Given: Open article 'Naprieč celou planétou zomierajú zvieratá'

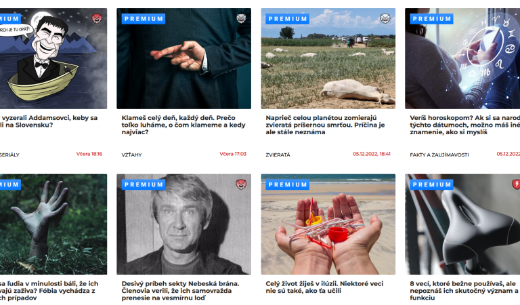Looking at the screenshot, I should pos(325,125).
